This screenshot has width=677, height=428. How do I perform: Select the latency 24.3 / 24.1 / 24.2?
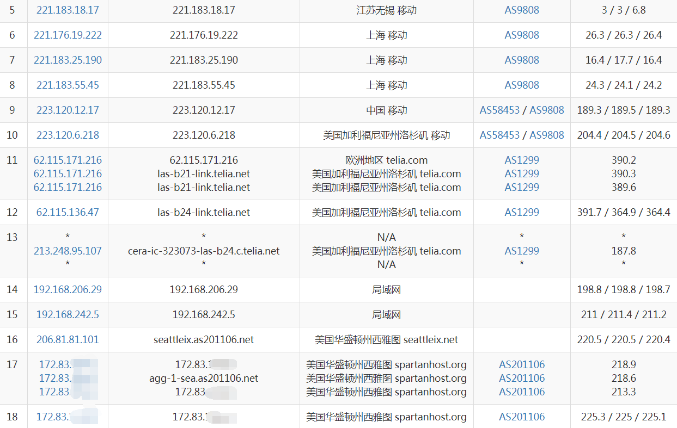click(x=624, y=85)
